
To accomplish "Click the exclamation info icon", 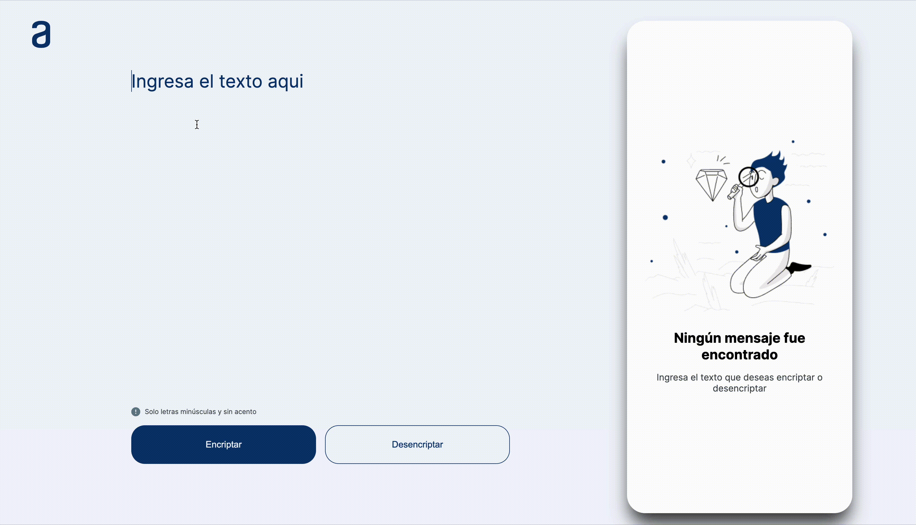I will click(135, 411).
